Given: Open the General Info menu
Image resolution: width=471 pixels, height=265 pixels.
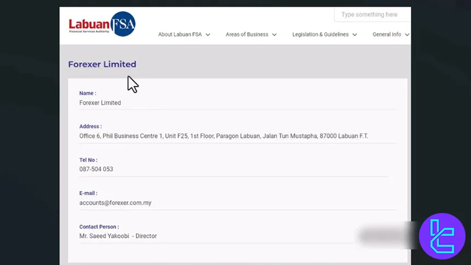Looking at the screenshot, I should pos(387,34).
